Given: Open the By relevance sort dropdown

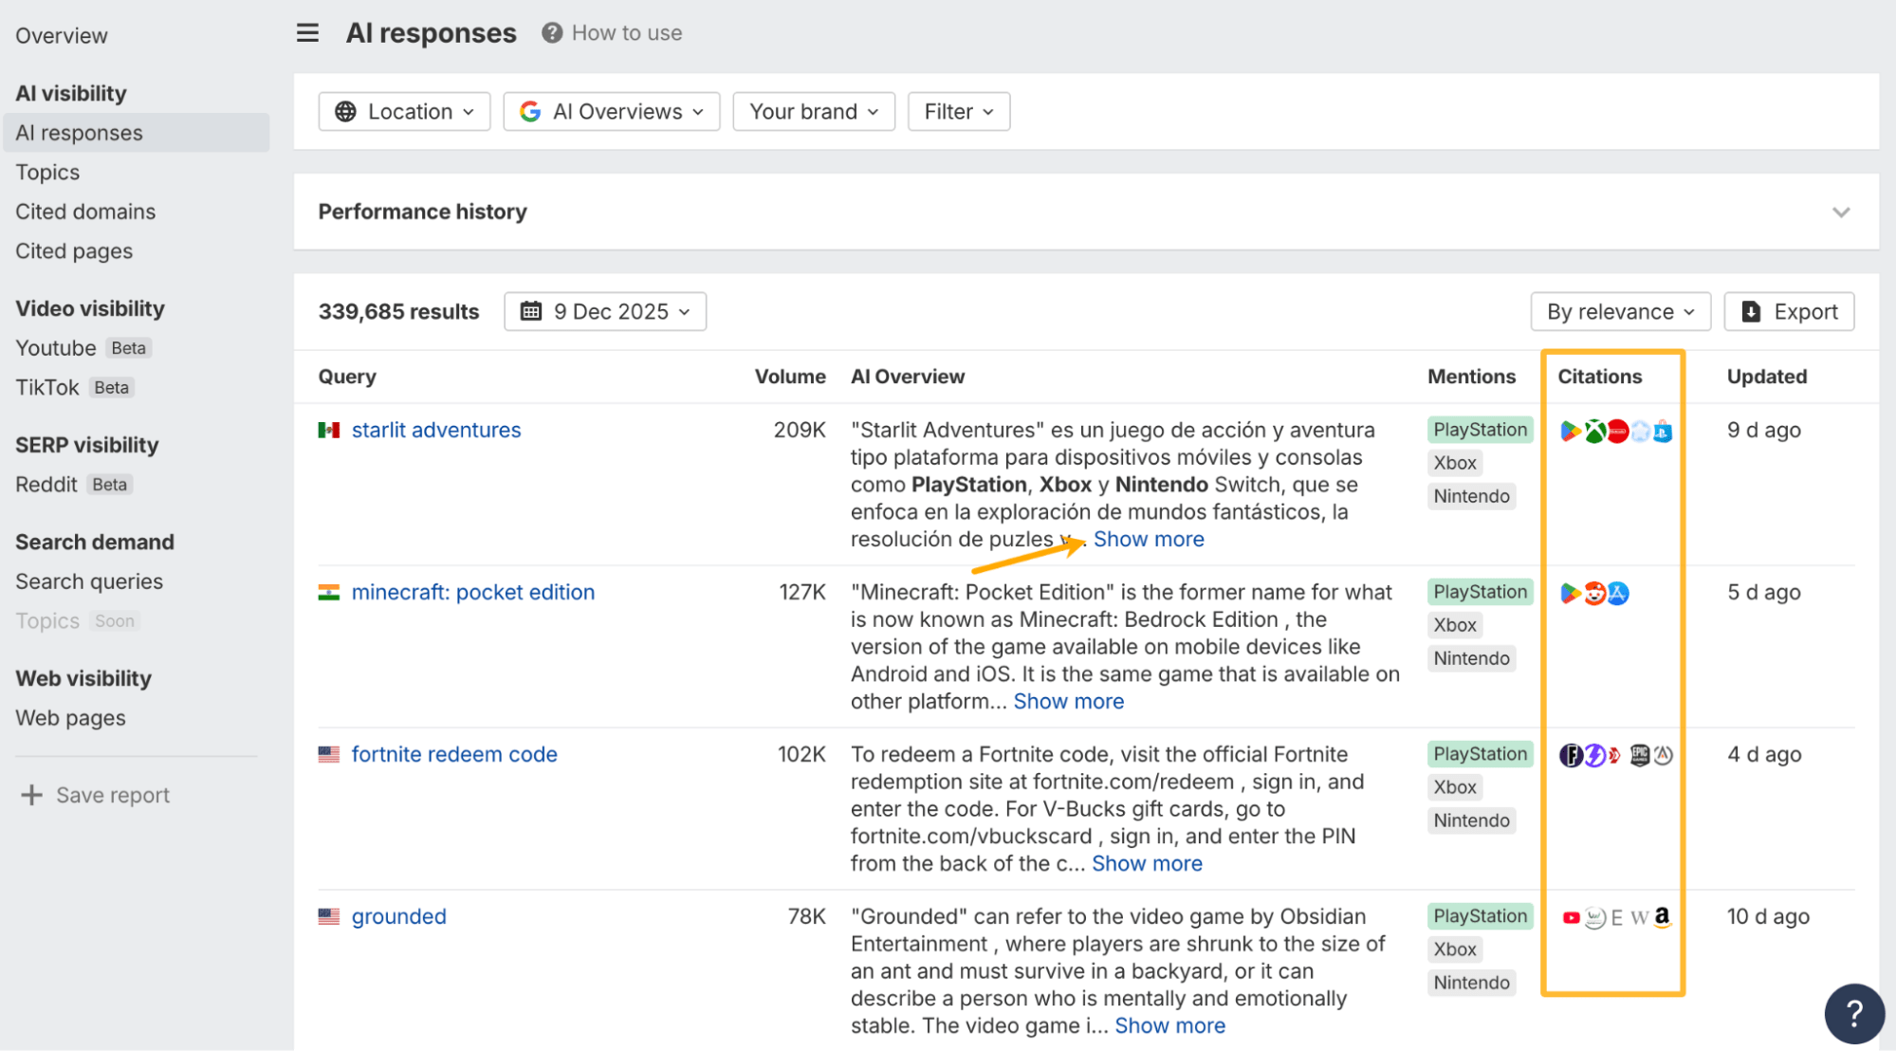Looking at the screenshot, I should [1620, 312].
